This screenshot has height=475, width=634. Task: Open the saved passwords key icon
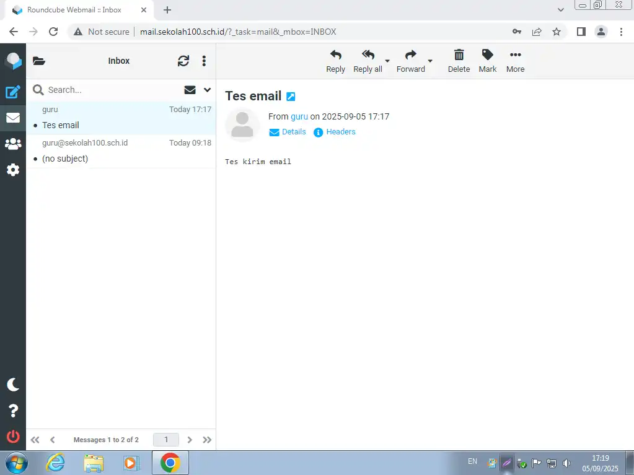(517, 32)
